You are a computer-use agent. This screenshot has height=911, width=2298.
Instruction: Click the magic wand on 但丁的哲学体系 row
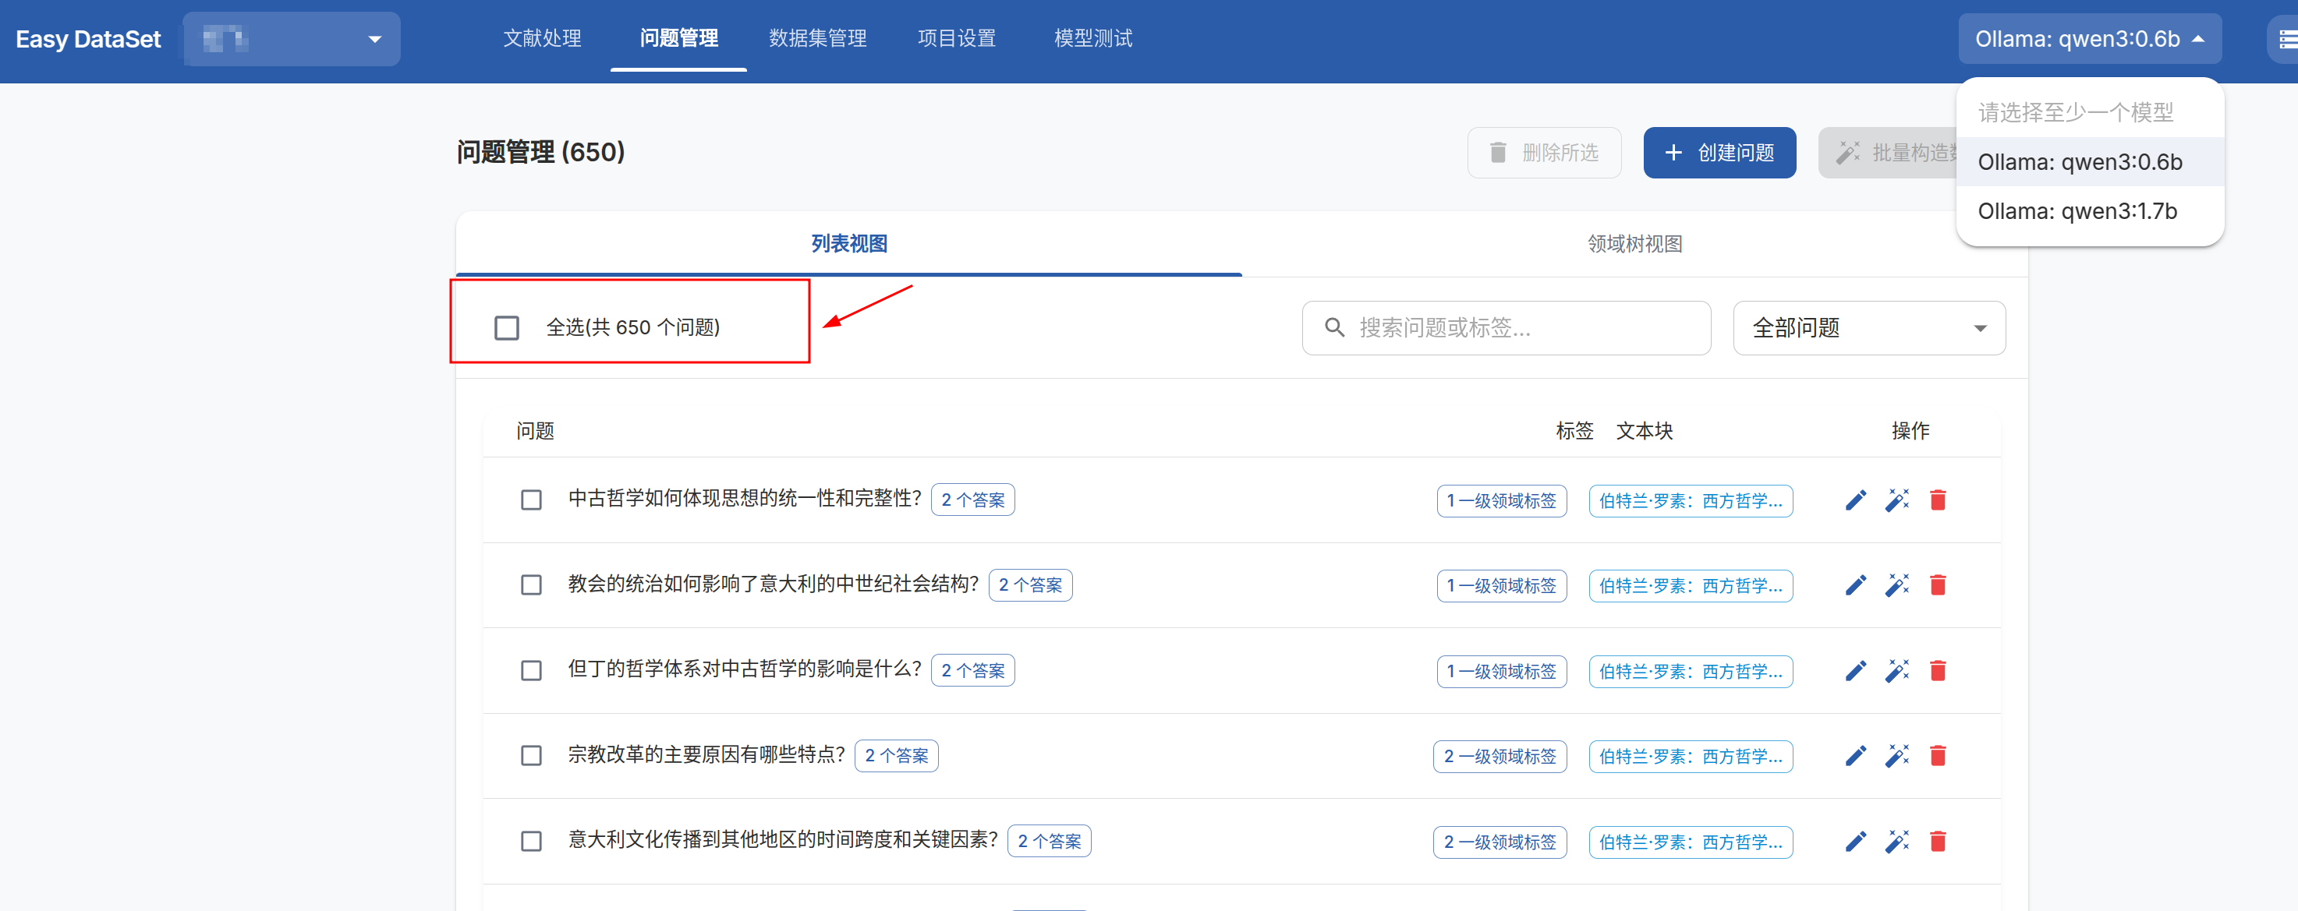pos(1896,670)
